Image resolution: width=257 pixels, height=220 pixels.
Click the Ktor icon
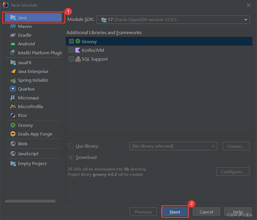(13, 115)
